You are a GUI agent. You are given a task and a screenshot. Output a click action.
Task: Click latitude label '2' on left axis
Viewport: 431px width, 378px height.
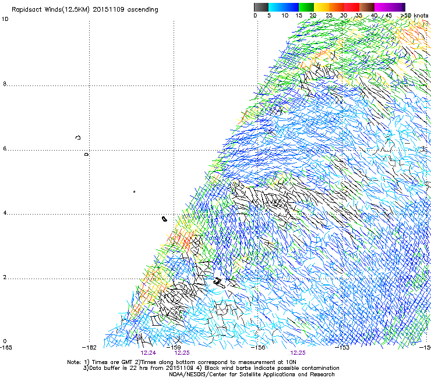(5, 277)
